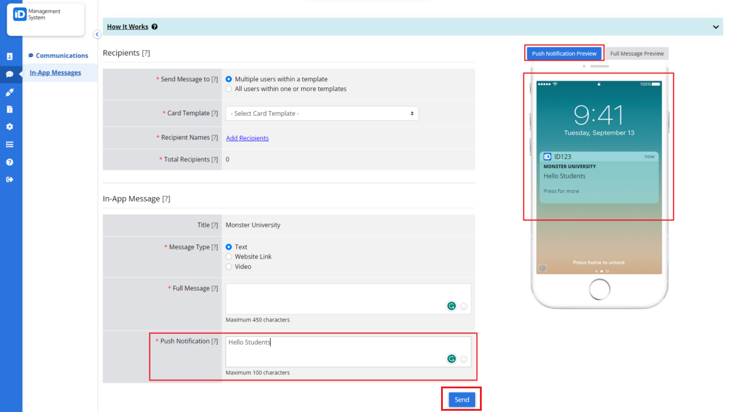Image resolution: width=729 pixels, height=412 pixels.
Task: Open the Select Card Template dropdown
Action: point(322,113)
